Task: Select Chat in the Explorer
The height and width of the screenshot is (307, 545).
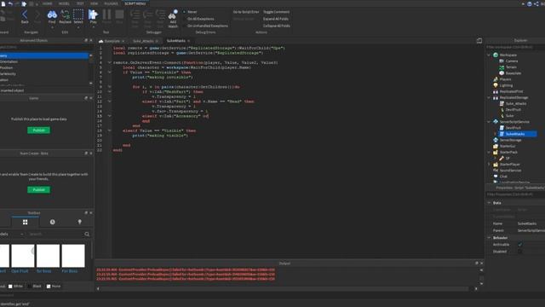Action: pyautogui.click(x=503, y=177)
